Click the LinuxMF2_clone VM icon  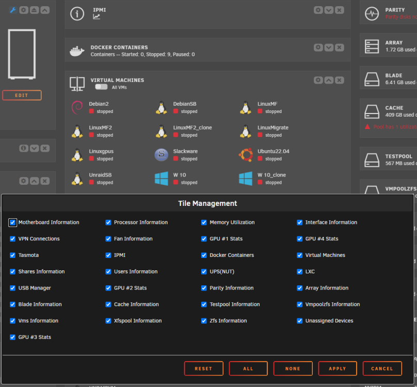click(x=162, y=131)
